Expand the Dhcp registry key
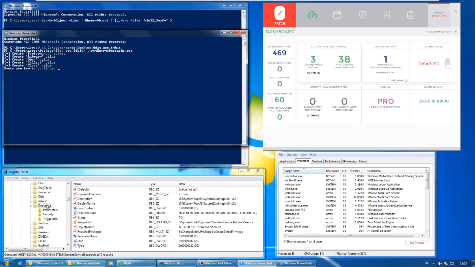Viewport: 475px width, 267px height. [31, 183]
